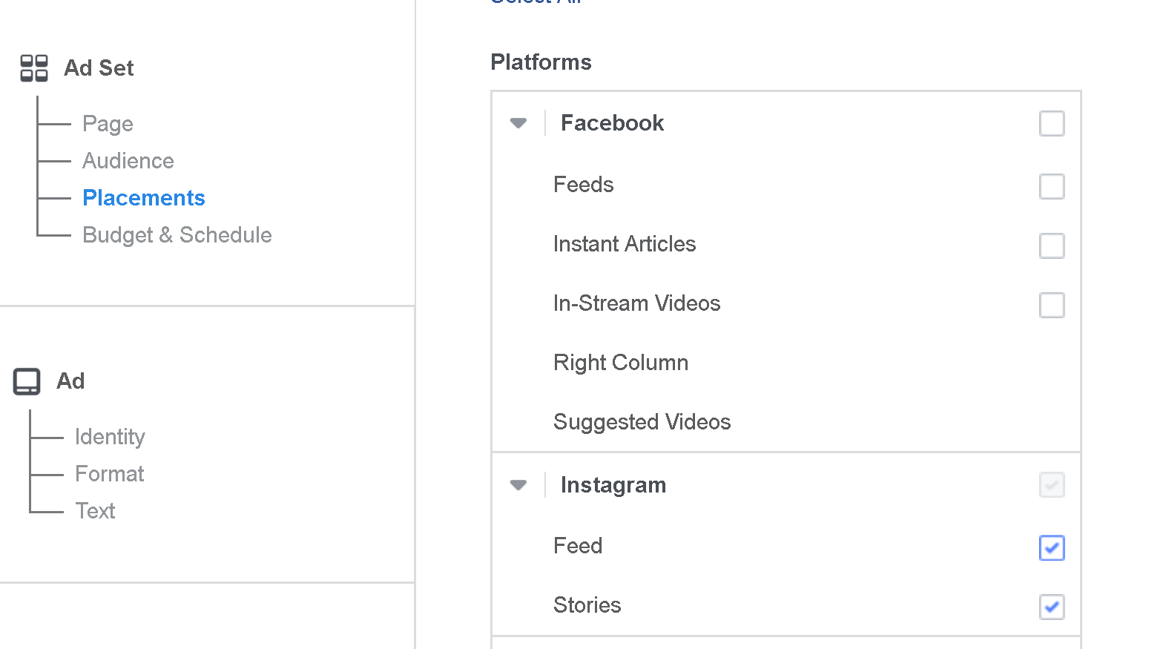Click the In-Stream Videos label
The image size is (1169, 649).
click(x=637, y=303)
